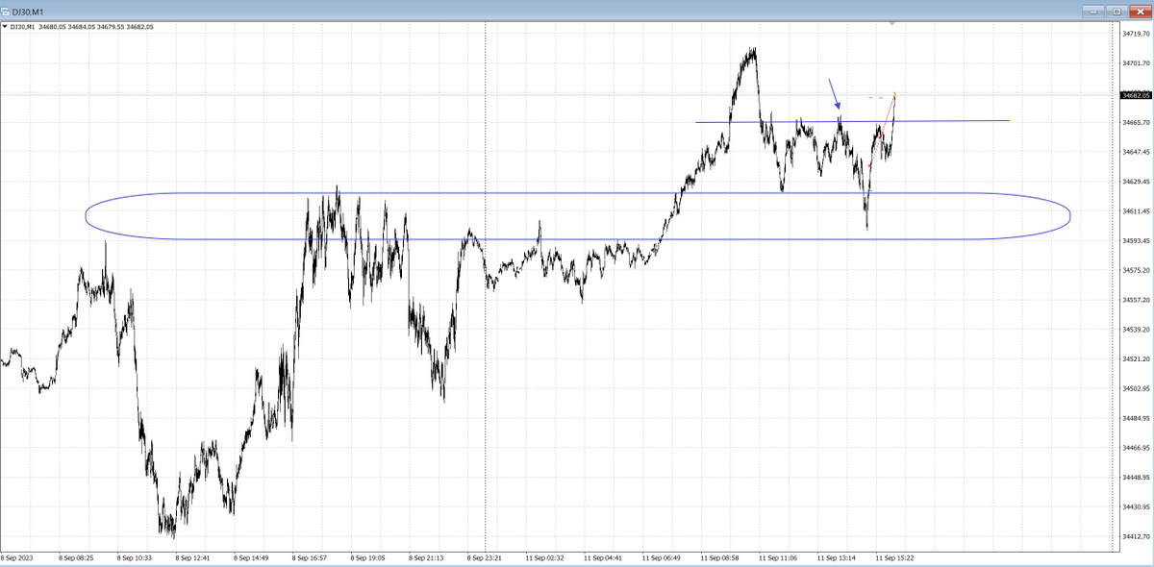
Task: Click the one-click trading triangle beside DJ30,M1
Action: pos(5,27)
